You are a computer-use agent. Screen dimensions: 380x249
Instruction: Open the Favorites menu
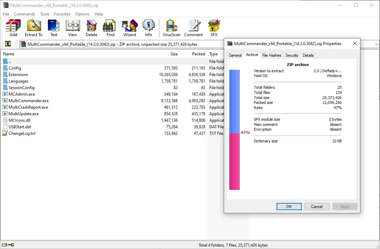(62, 14)
